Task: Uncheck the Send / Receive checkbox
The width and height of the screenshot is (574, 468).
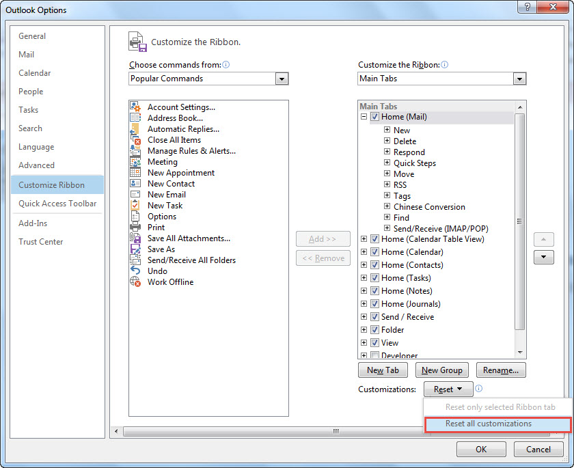Action: tap(374, 317)
